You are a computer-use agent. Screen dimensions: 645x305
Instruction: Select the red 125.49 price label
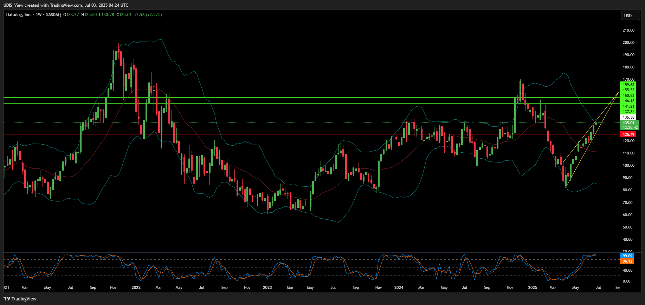[628, 134]
